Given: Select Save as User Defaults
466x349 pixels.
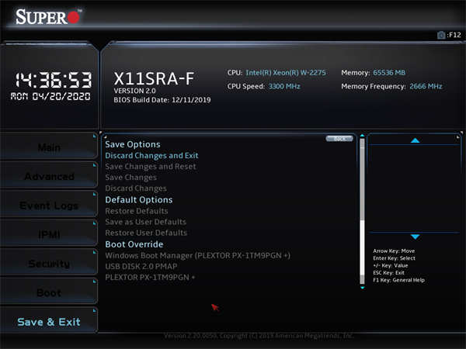Looking at the screenshot, I should tap(146, 222).
